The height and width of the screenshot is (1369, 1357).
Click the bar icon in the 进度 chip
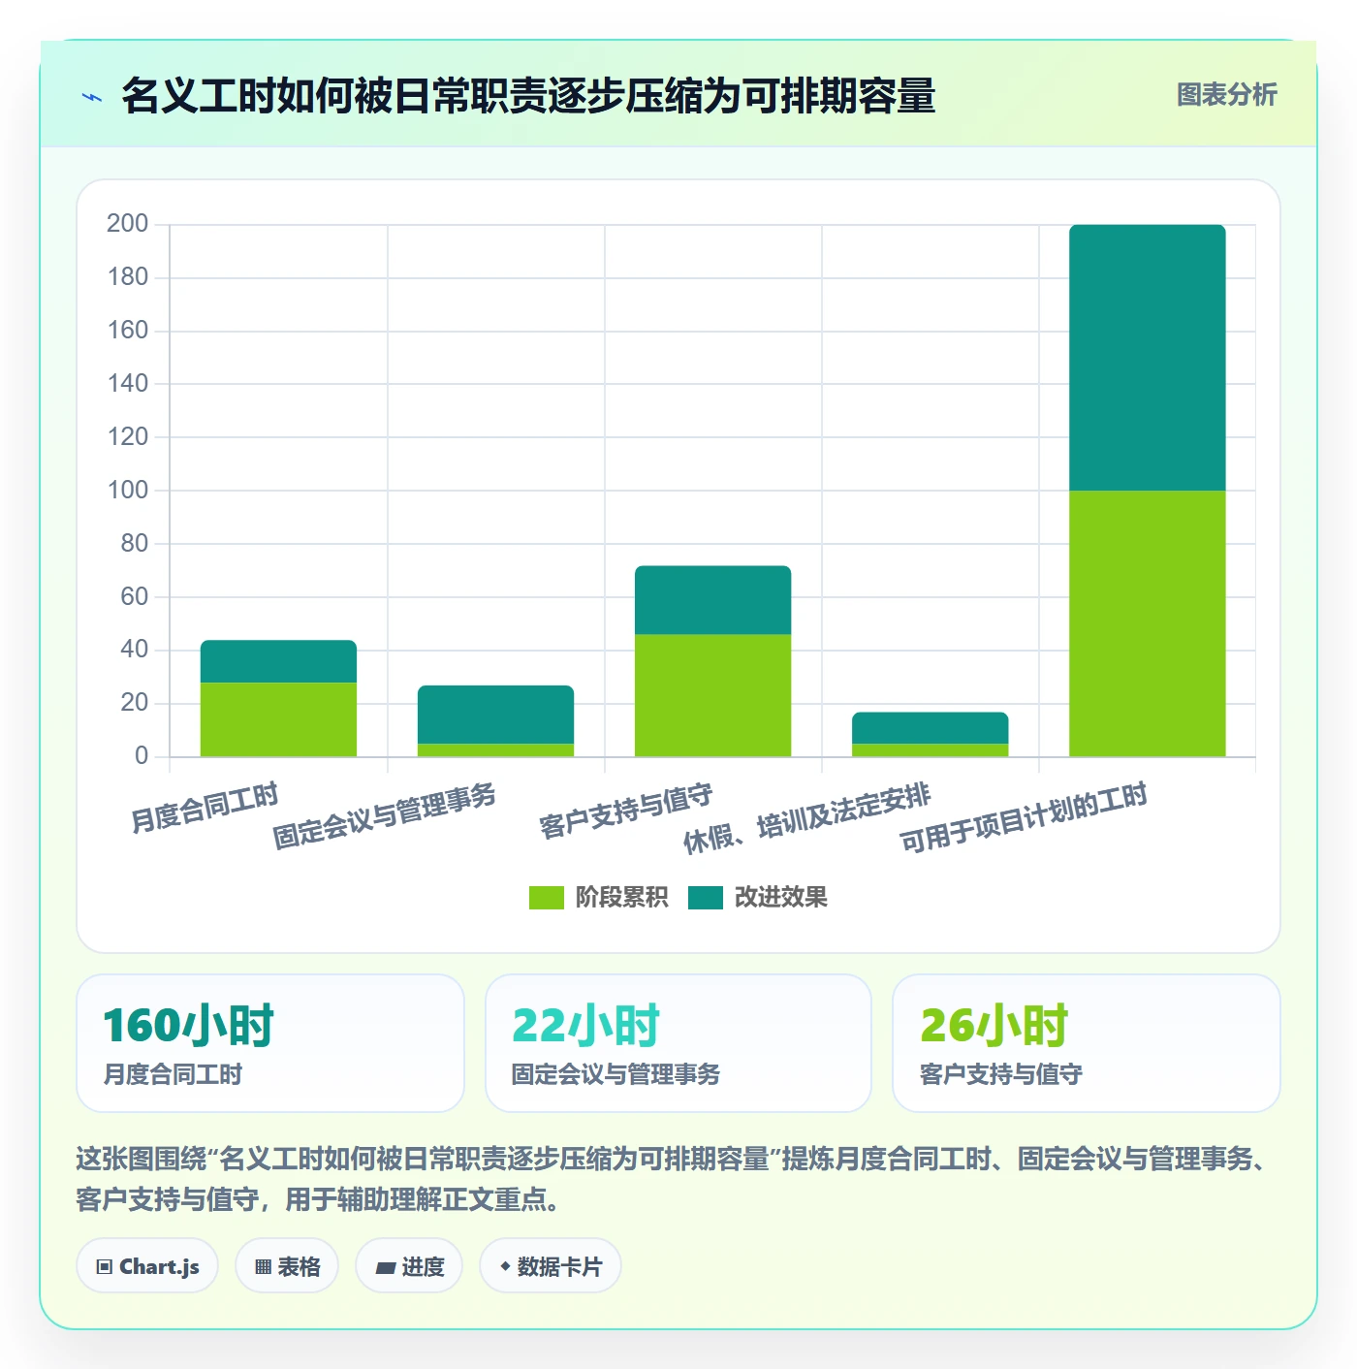[385, 1267]
